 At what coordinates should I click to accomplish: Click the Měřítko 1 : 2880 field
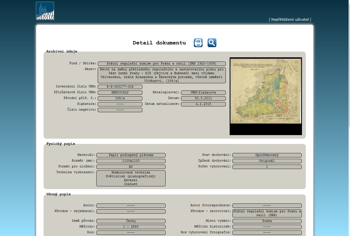[x=131, y=227]
